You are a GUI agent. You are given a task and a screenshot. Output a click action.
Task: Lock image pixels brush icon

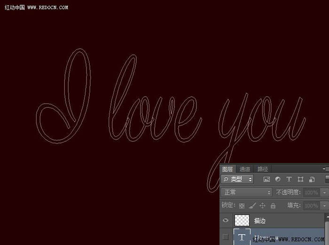click(252, 206)
